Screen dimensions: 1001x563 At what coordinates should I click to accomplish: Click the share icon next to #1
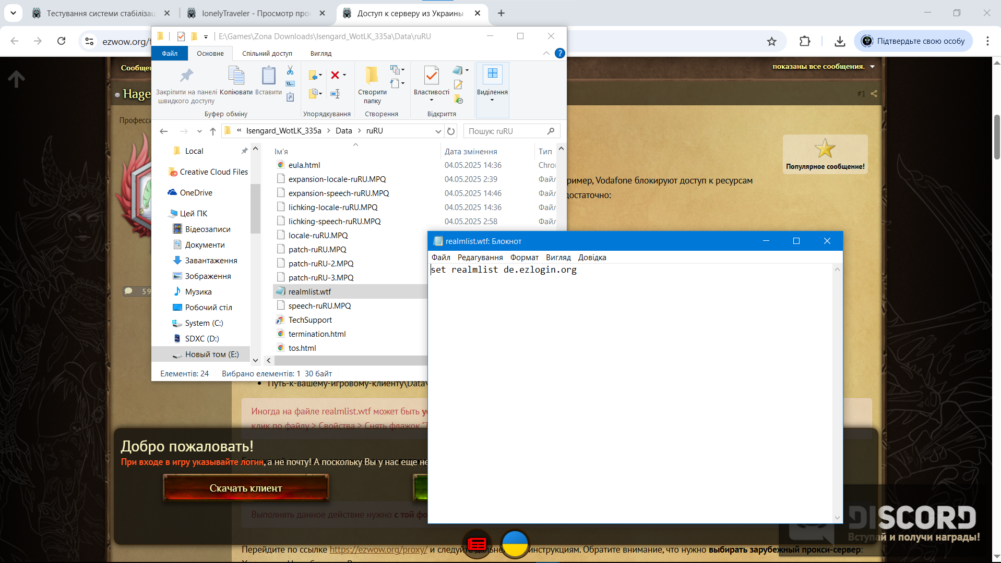(x=874, y=93)
